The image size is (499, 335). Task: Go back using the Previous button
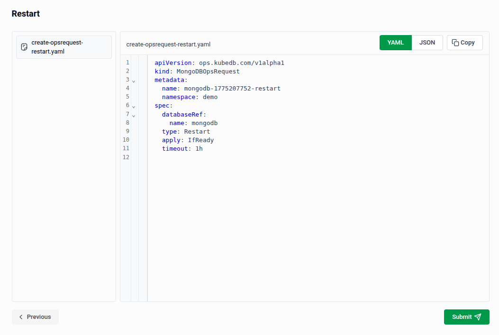[x=35, y=317]
